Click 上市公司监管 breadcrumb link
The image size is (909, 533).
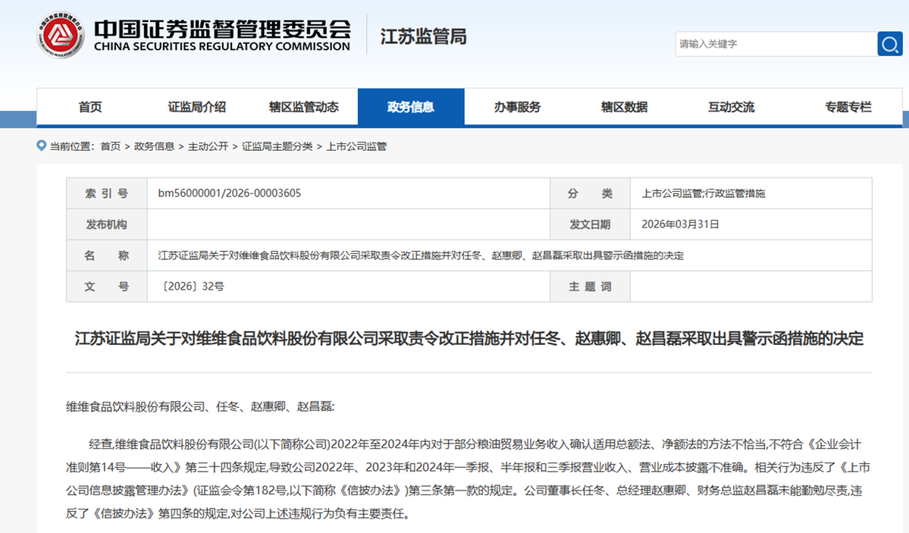(356, 146)
